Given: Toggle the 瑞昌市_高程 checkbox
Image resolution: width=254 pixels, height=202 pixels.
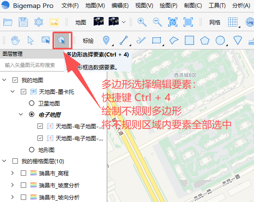Looking at the screenshot, I should coord(23,173).
